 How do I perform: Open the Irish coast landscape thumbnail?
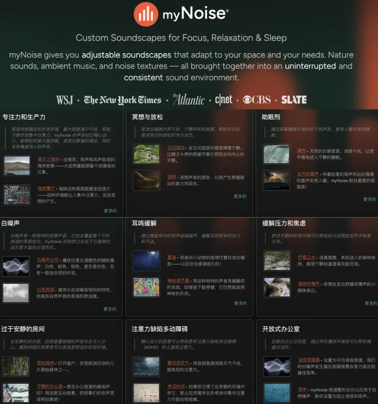(17, 166)
